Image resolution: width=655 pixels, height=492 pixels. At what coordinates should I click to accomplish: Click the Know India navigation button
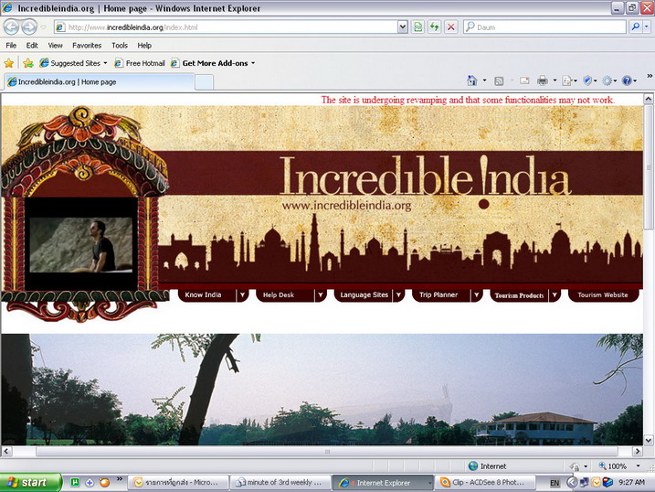[x=207, y=294]
